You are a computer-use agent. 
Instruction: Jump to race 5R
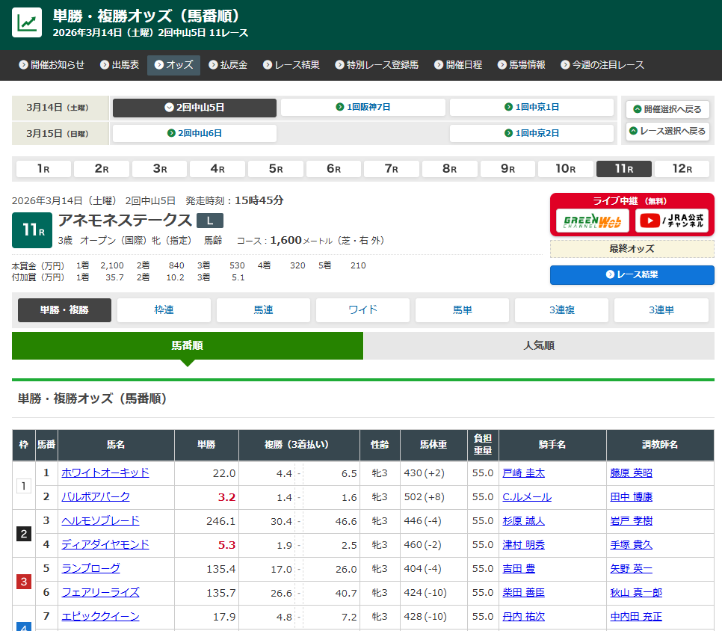click(x=275, y=169)
